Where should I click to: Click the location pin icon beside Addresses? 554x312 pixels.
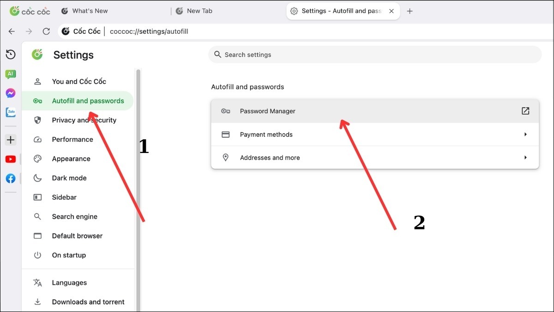(226, 158)
